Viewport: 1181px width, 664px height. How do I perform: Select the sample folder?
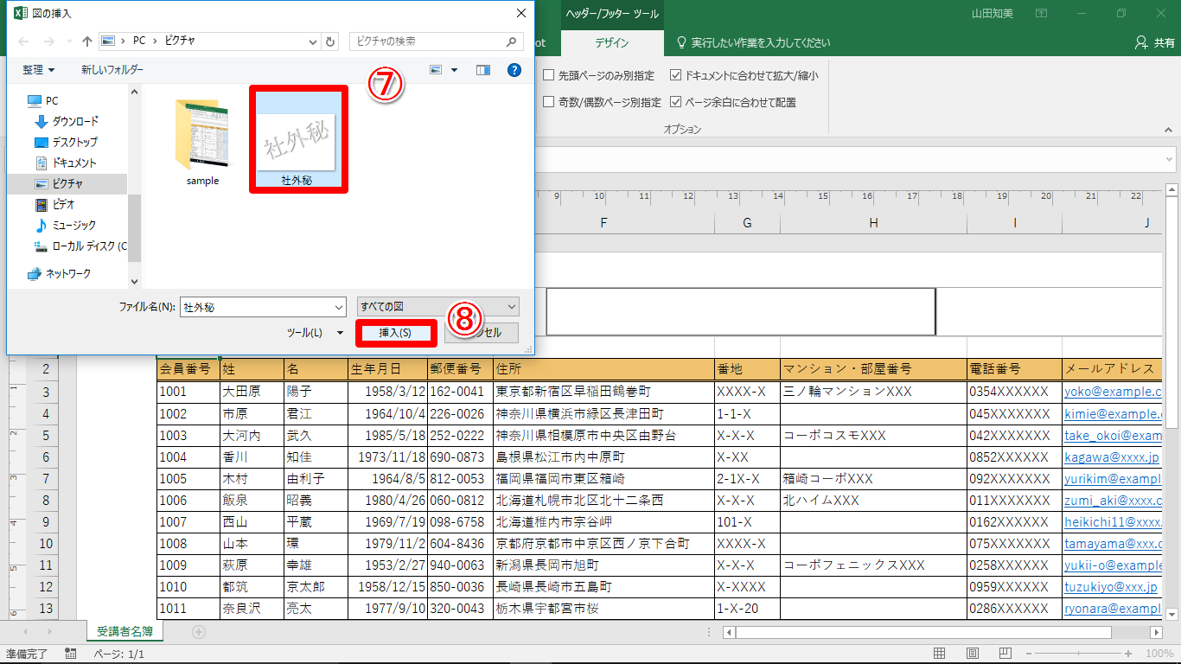(x=202, y=143)
